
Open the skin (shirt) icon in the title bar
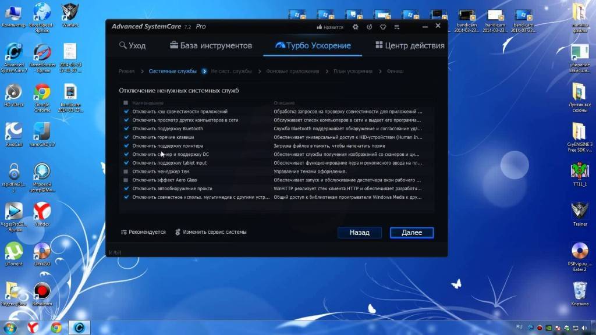383,27
